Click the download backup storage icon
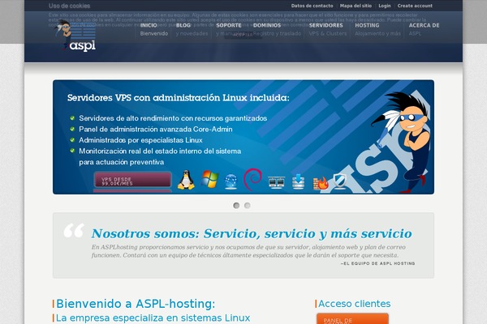Image resolution: width=487 pixels, height=324 pixels. point(298,181)
